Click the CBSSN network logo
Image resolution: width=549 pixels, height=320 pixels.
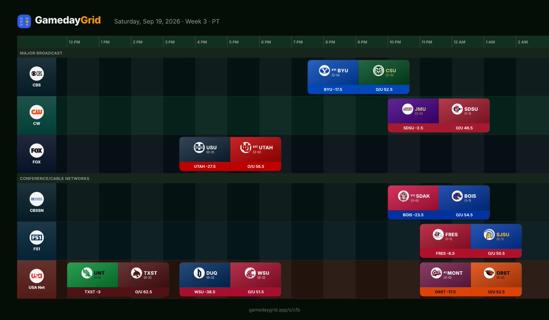[37, 199]
